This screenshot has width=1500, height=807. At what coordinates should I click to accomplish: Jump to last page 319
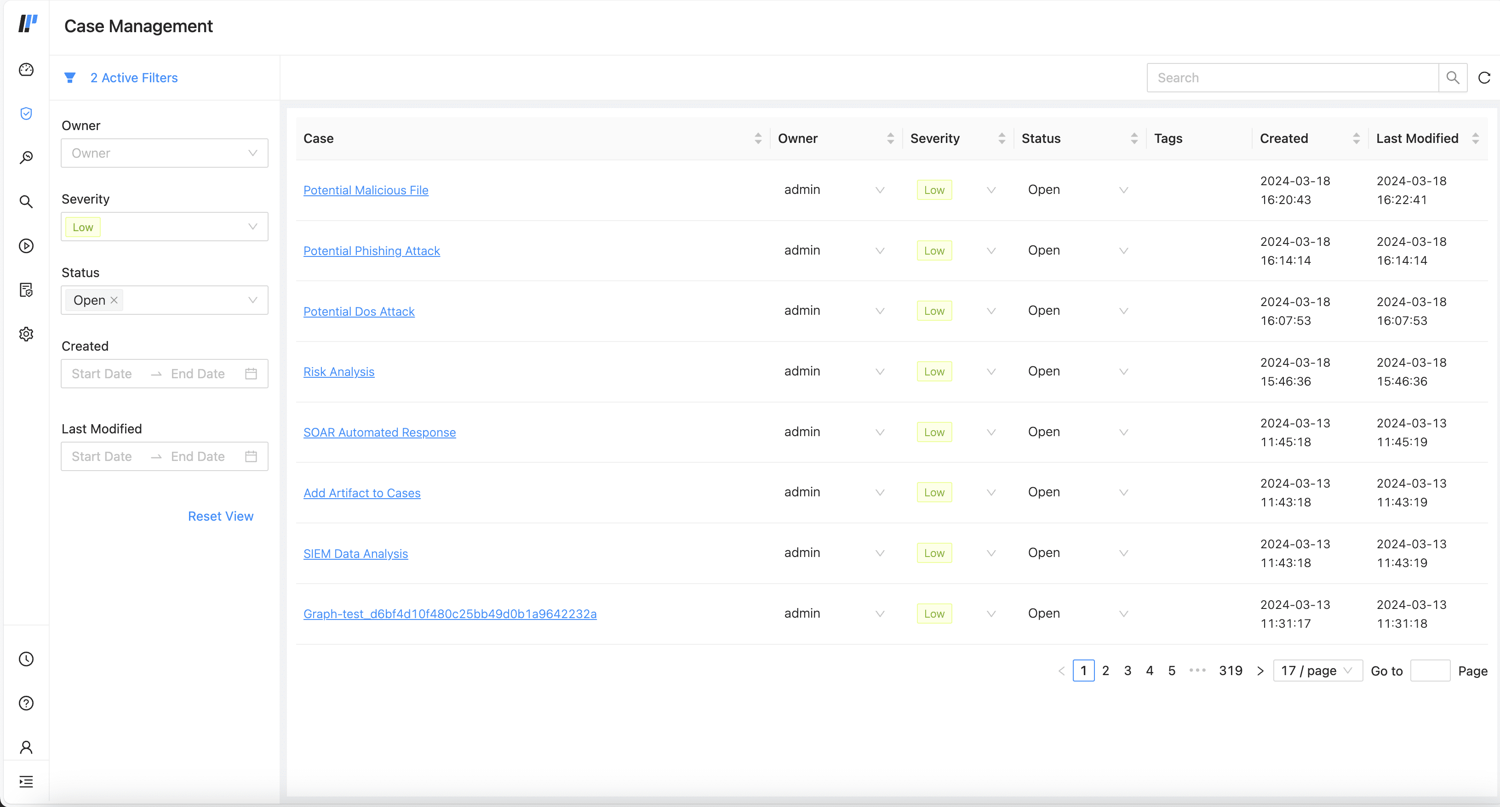click(x=1231, y=670)
